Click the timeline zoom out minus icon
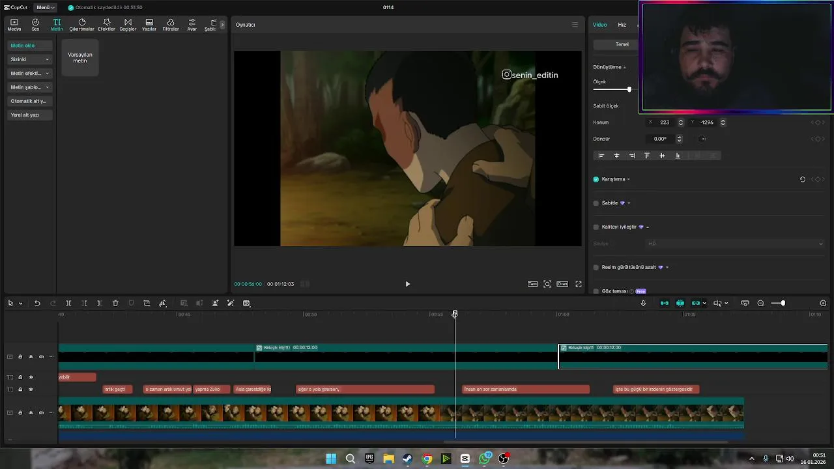This screenshot has width=834, height=469. (760, 303)
